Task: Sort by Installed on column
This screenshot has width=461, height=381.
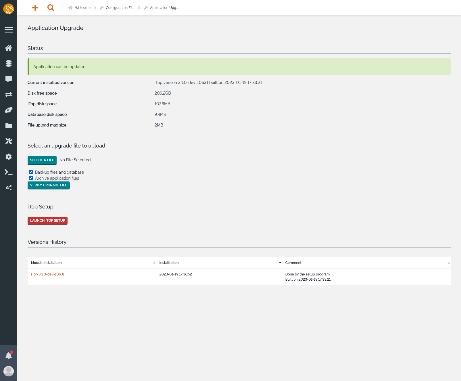Action: coord(169,263)
